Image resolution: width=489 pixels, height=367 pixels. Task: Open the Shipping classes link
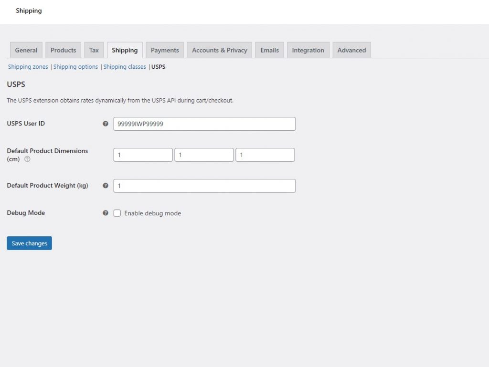[x=125, y=67]
